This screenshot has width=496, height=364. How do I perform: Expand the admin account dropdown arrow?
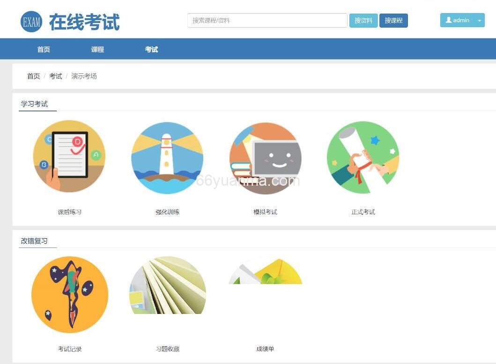point(479,20)
